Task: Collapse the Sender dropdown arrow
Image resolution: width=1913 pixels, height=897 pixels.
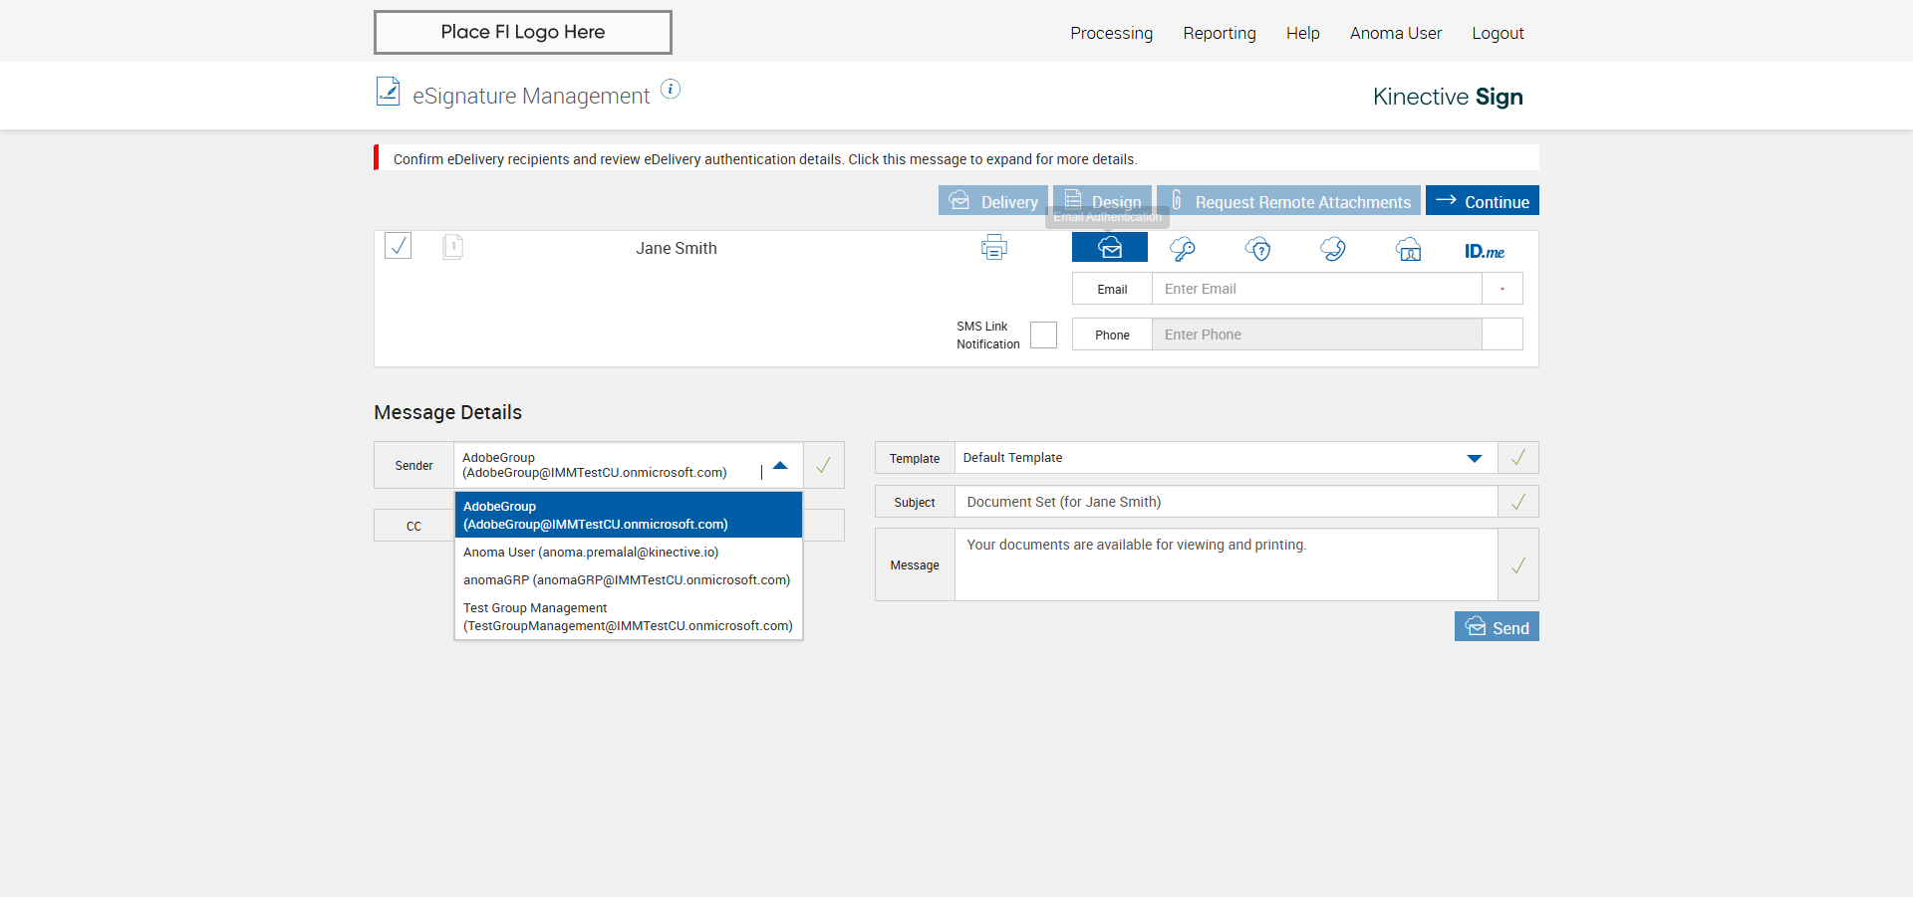Action: [780, 465]
